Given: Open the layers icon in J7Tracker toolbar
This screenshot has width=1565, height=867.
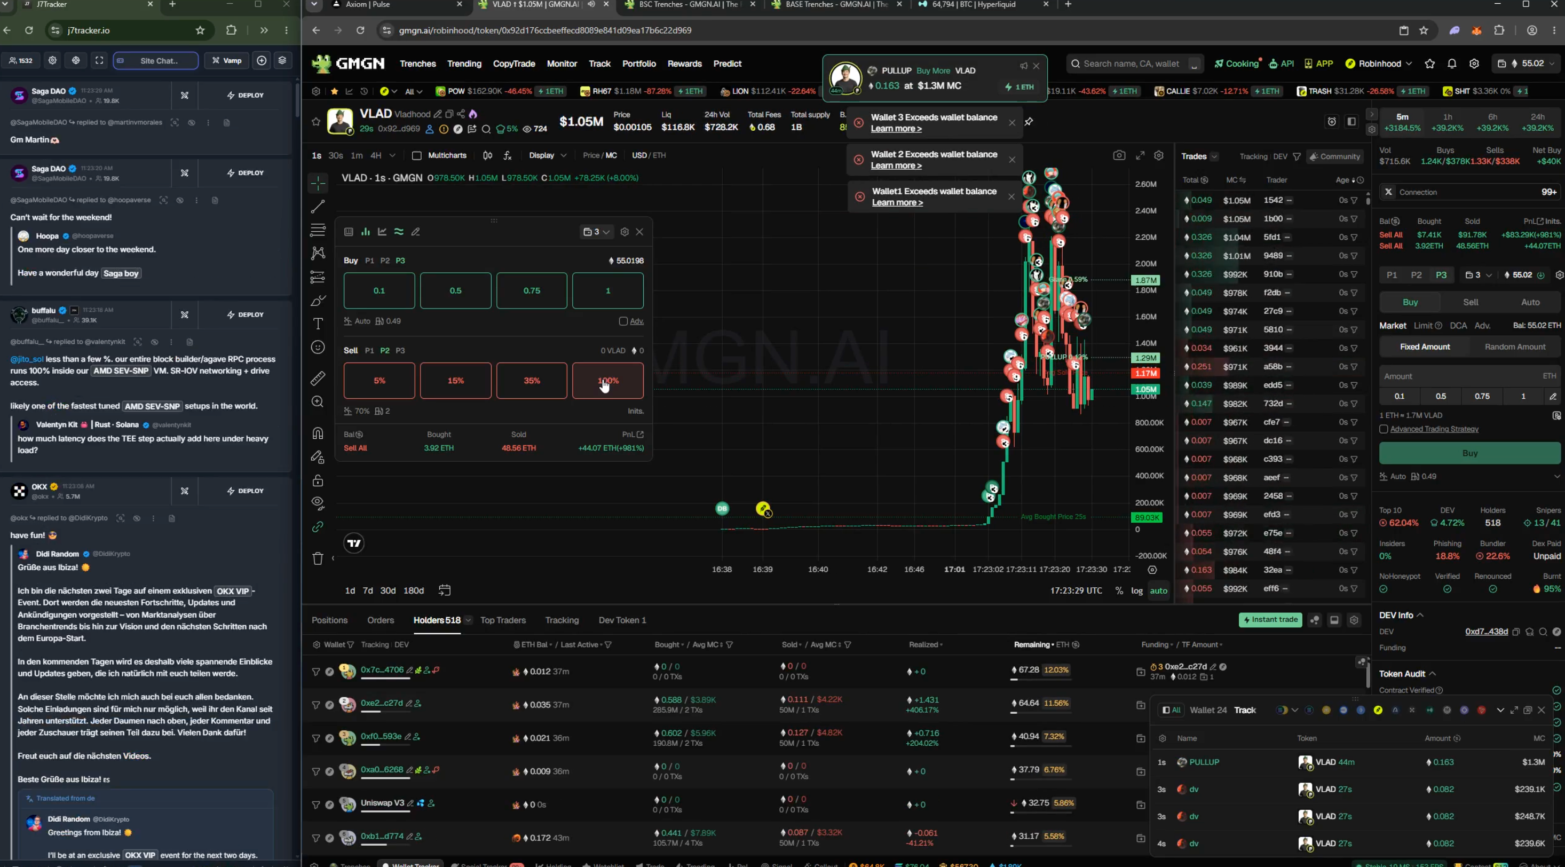Looking at the screenshot, I should tap(282, 61).
